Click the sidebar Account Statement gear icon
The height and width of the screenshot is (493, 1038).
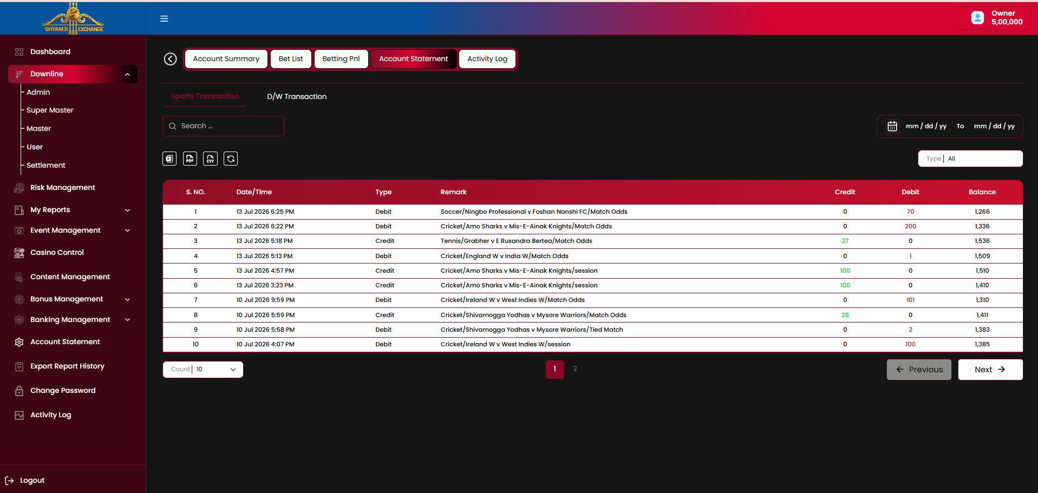(19, 342)
